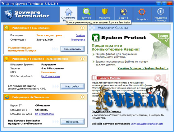The height and width of the screenshot is (132, 174).
Task: Open the Планировка link
Action: click(78, 40)
